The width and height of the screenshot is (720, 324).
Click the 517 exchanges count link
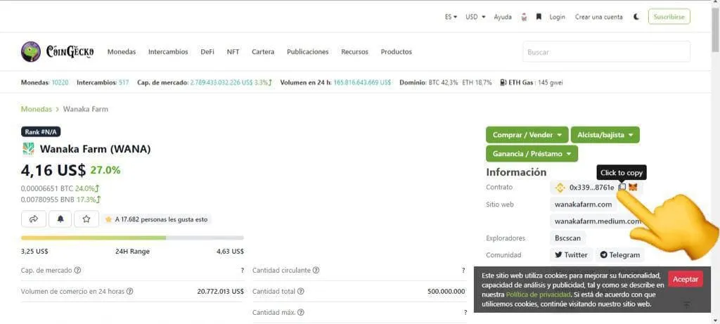124,83
